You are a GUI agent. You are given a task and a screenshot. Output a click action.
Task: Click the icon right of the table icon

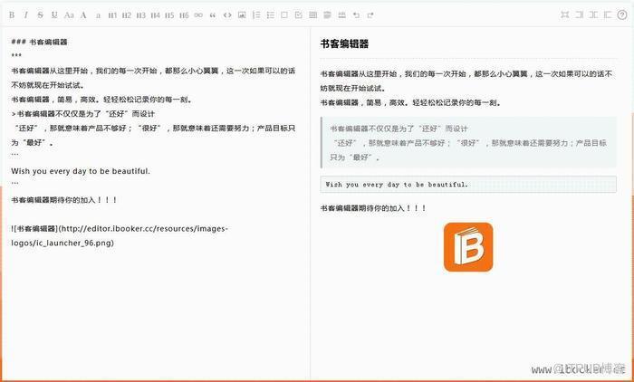click(x=328, y=15)
